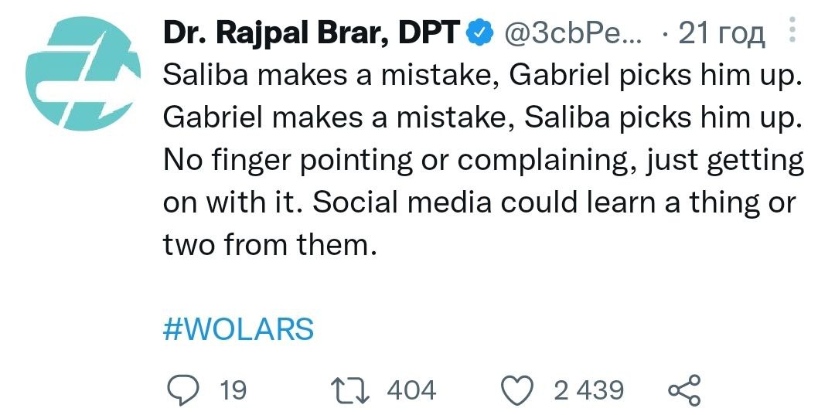This screenshot has width=835, height=415.
Task: Click the retweet count of 404
Action: coord(411,390)
